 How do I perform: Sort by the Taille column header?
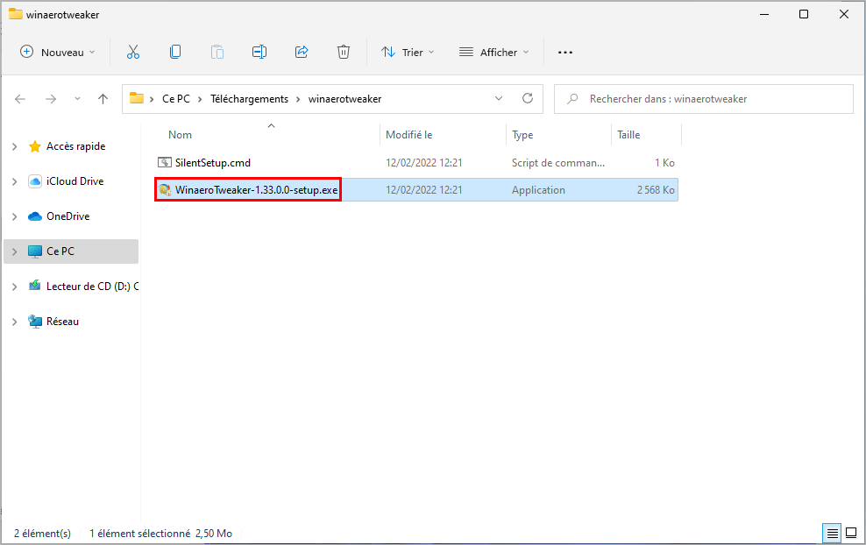pos(628,135)
